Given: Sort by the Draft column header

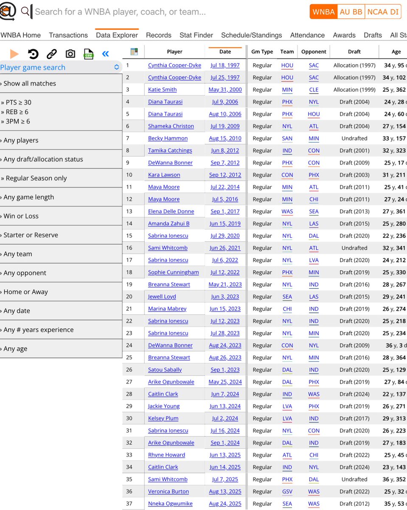Looking at the screenshot, I should point(354,52).
